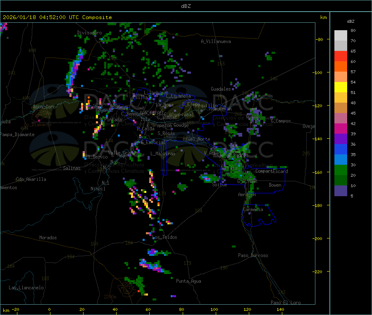The image size is (372, 315).
Task: Click the timestamp '2026/01/18 04:52:00 UTC Composite'
Action: coord(57,17)
